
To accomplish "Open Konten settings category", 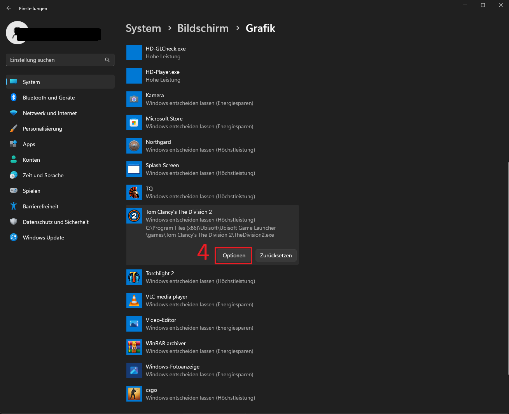I will 60,160.
